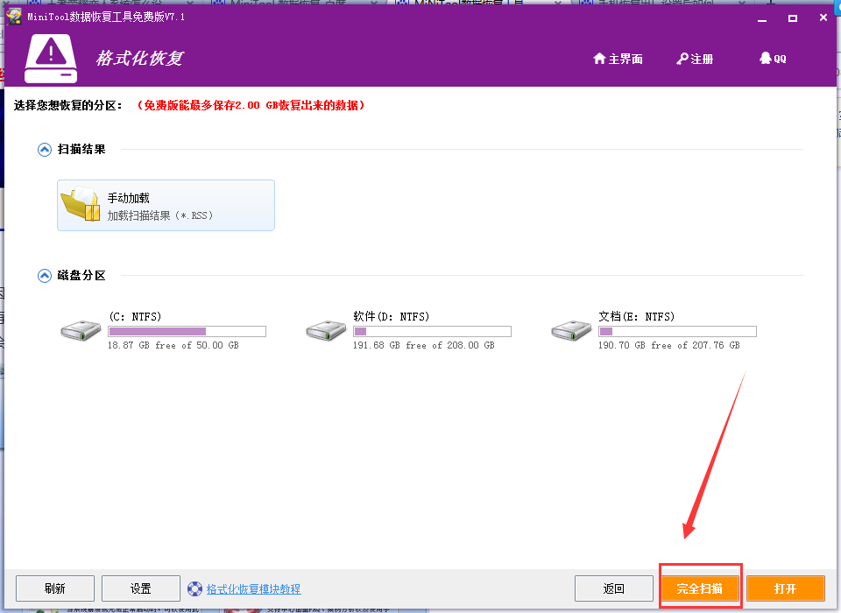The height and width of the screenshot is (613, 841).
Task: Click the 完全扫描 scan button
Action: [x=699, y=588]
